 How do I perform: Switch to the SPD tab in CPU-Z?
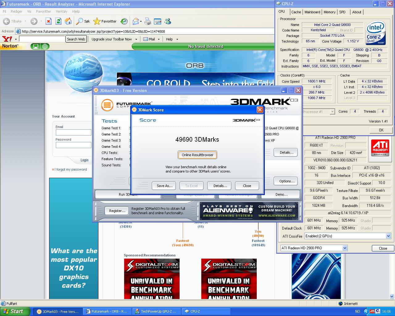click(343, 12)
